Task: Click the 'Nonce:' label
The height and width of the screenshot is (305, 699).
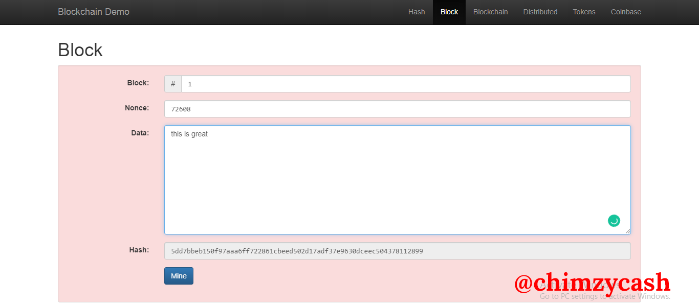Action: [137, 108]
